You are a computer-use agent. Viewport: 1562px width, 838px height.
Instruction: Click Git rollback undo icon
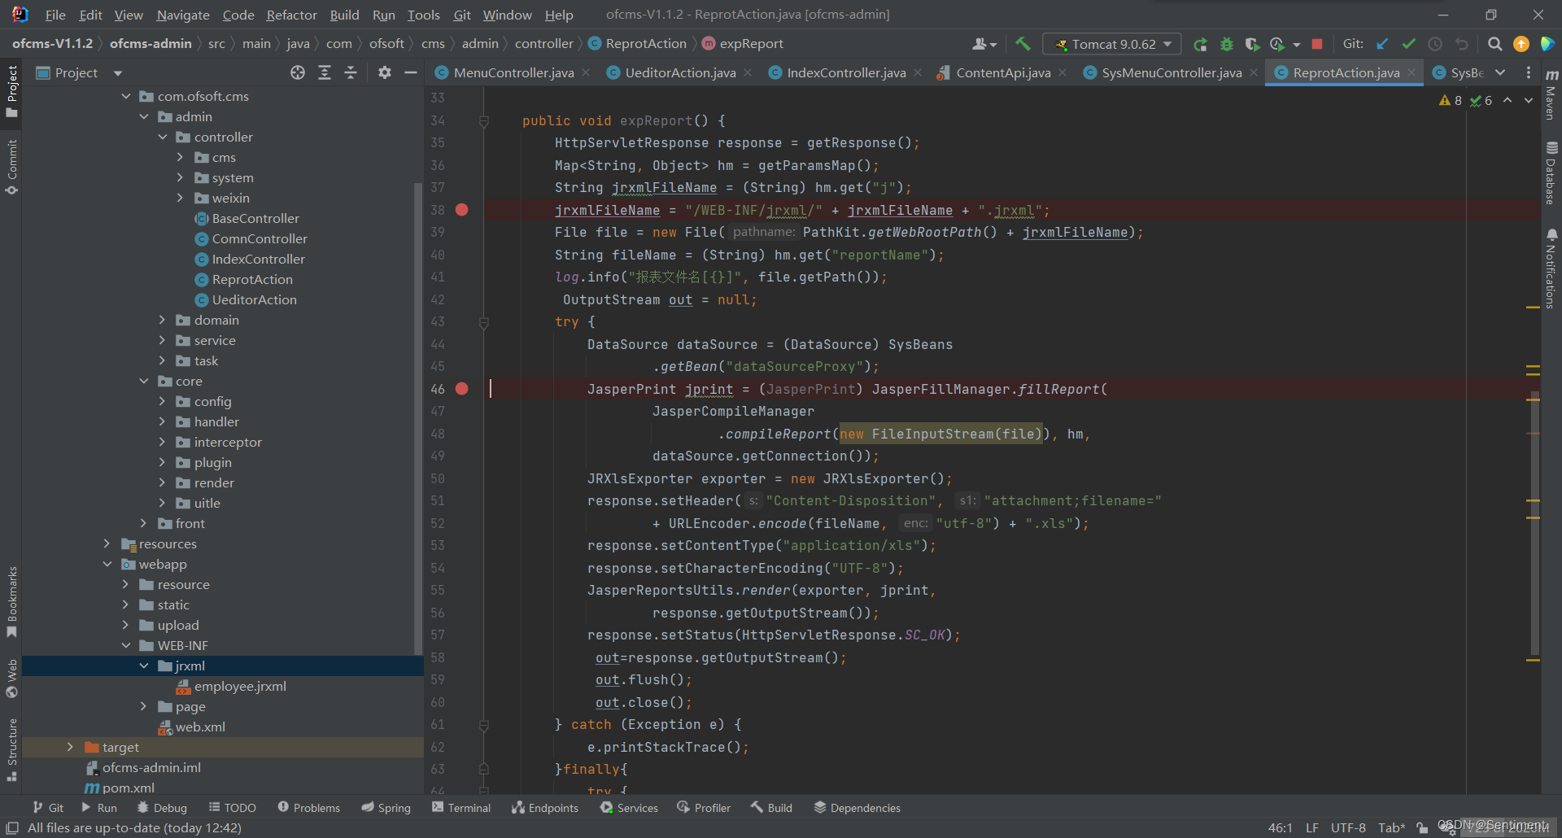pos(1462,44)
